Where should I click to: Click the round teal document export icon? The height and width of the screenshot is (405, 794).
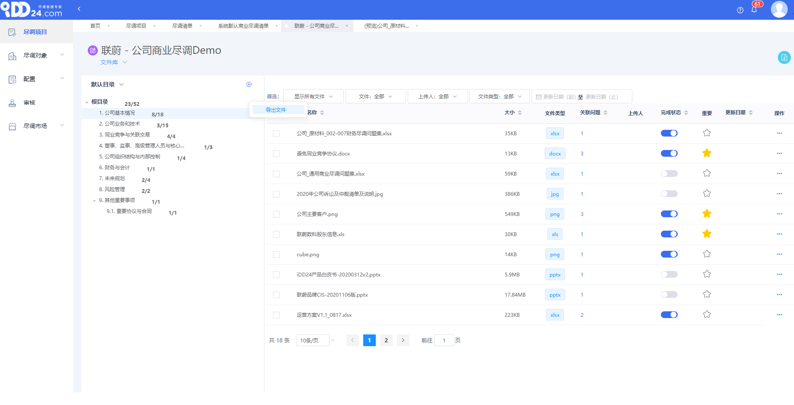click(784, 58)
